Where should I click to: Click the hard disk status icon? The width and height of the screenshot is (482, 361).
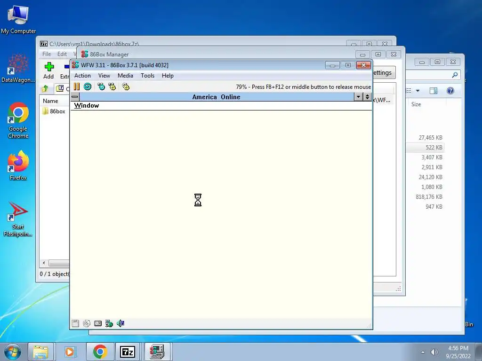(x=98, y=323)
